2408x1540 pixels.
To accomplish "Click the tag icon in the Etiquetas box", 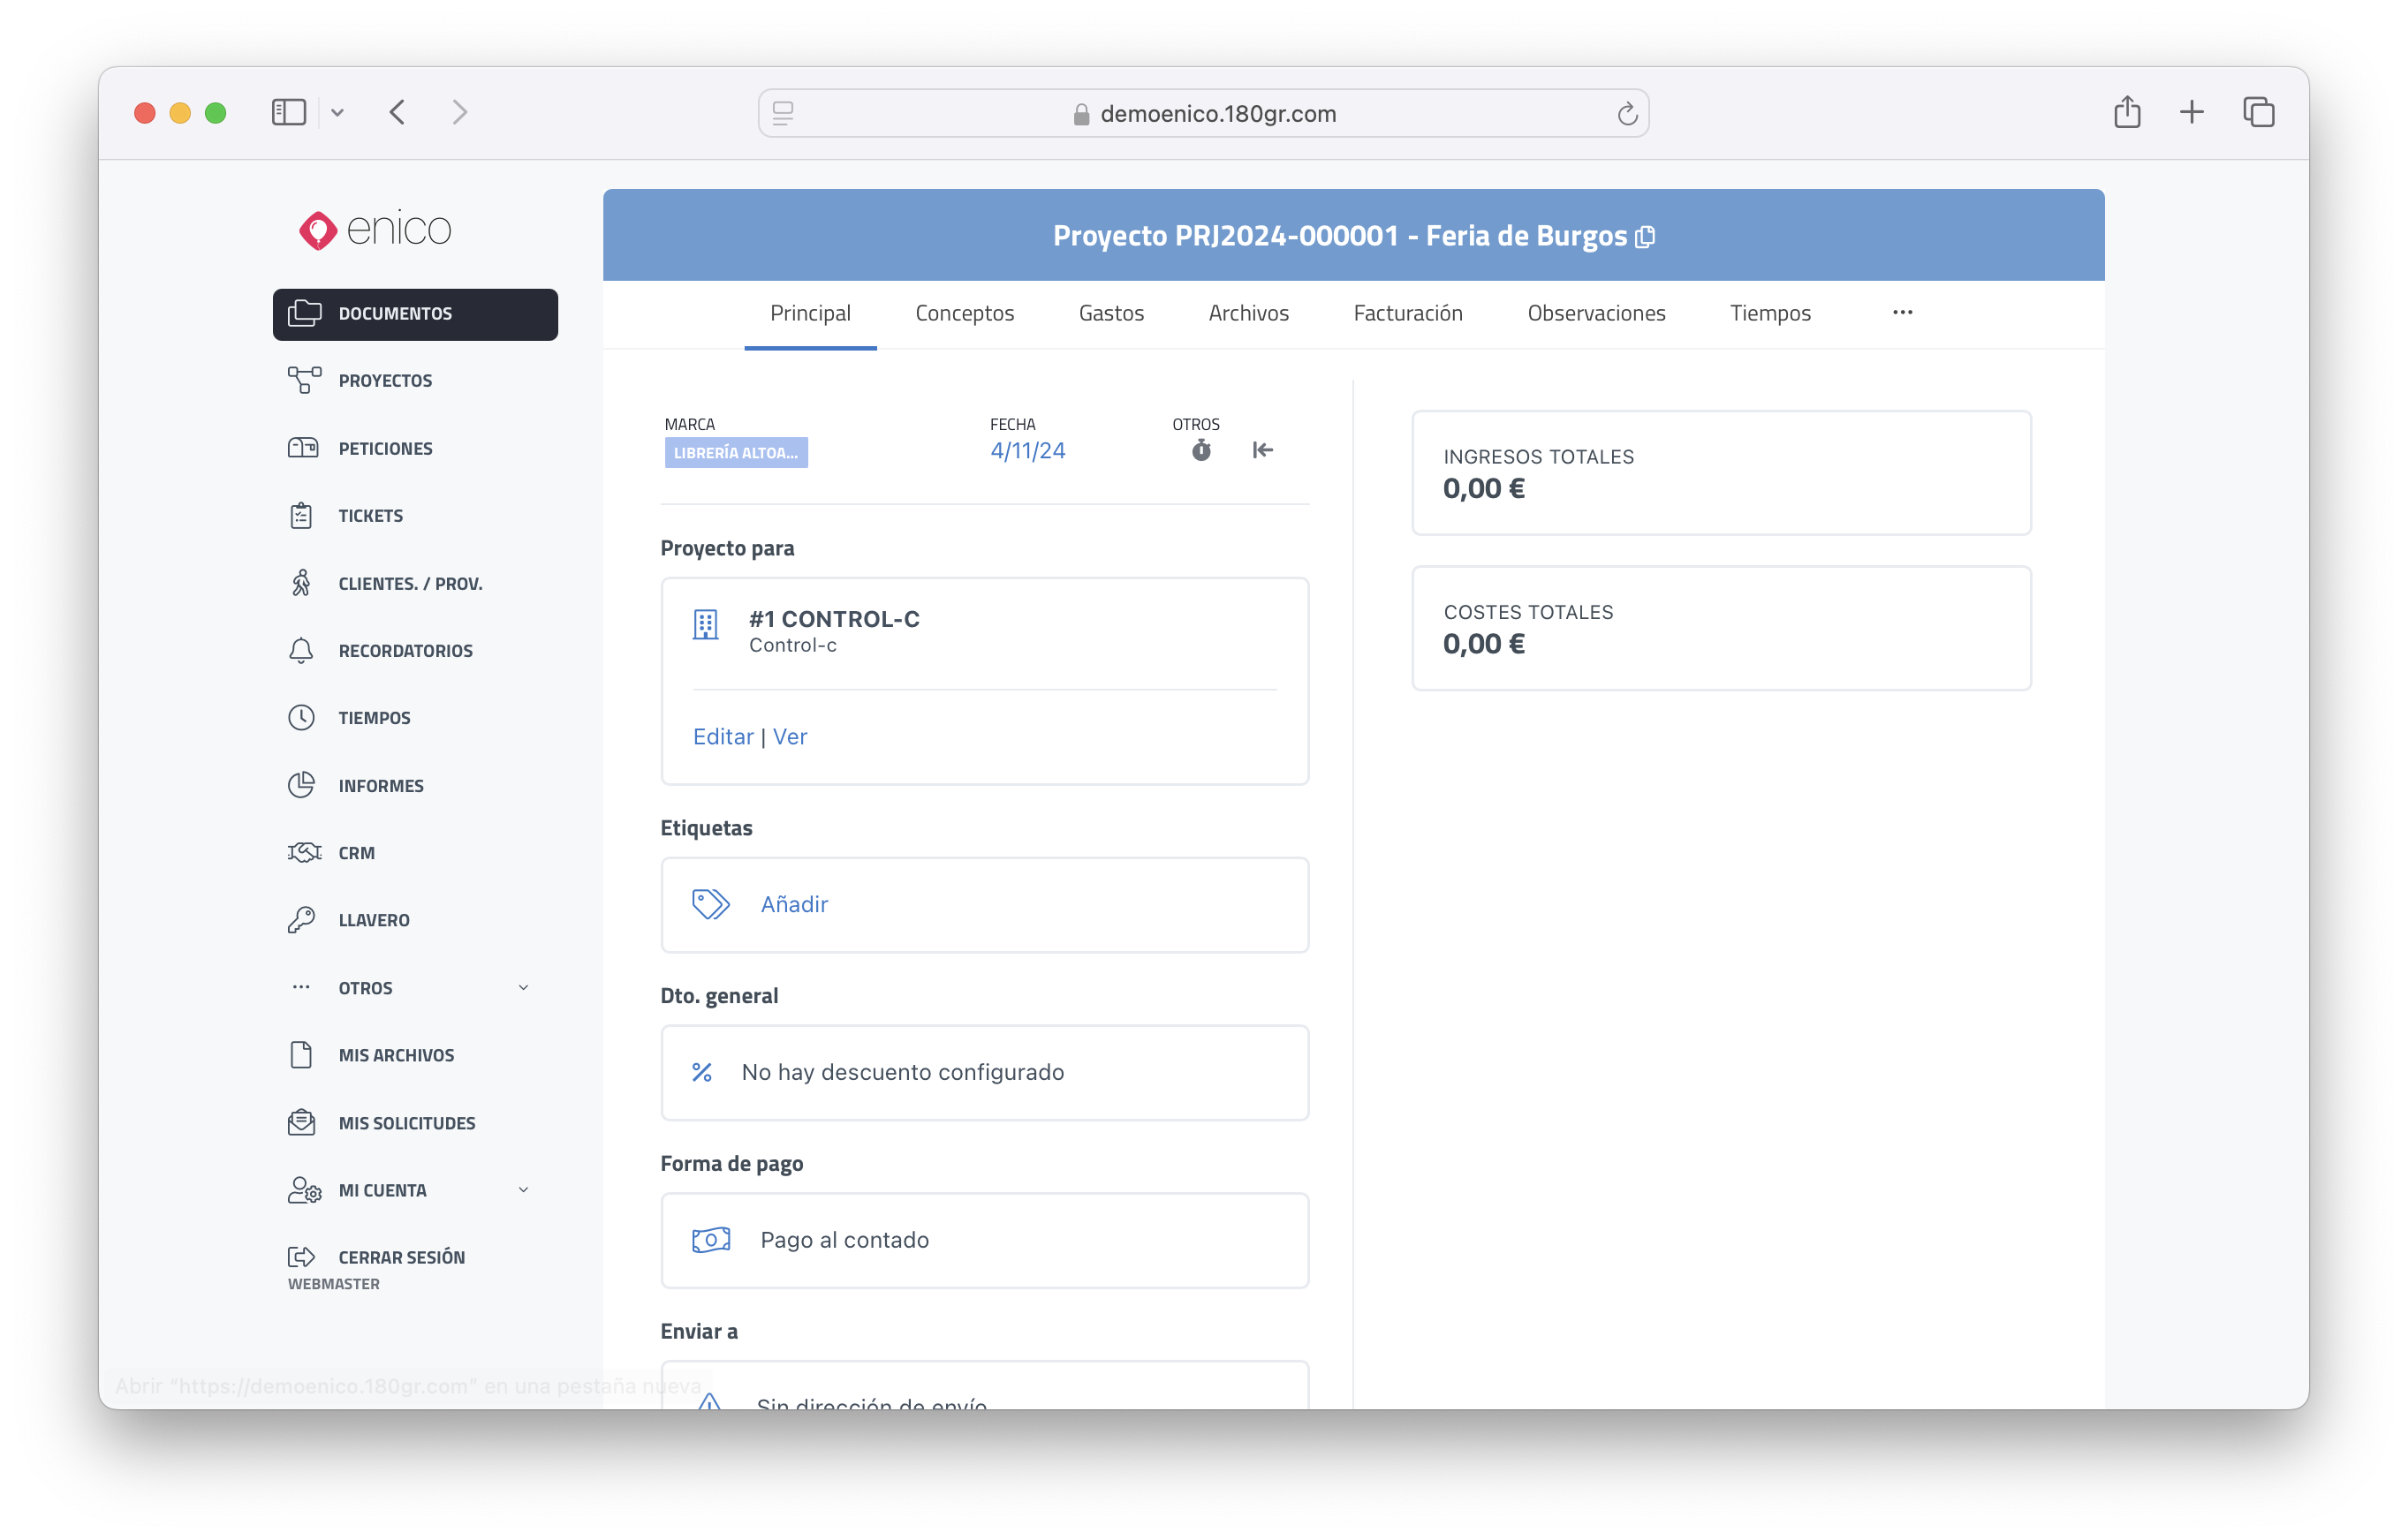I will (x=710, y=904).
